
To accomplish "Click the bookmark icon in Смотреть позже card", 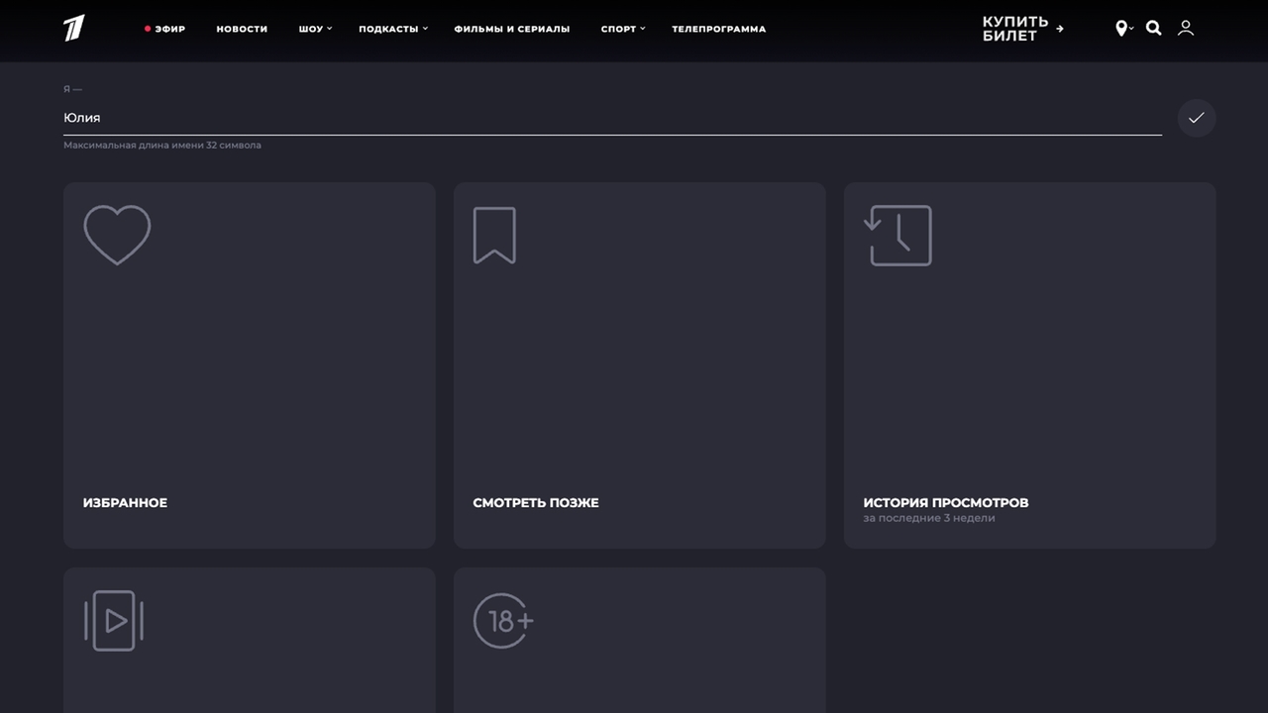I will [494, 235].
